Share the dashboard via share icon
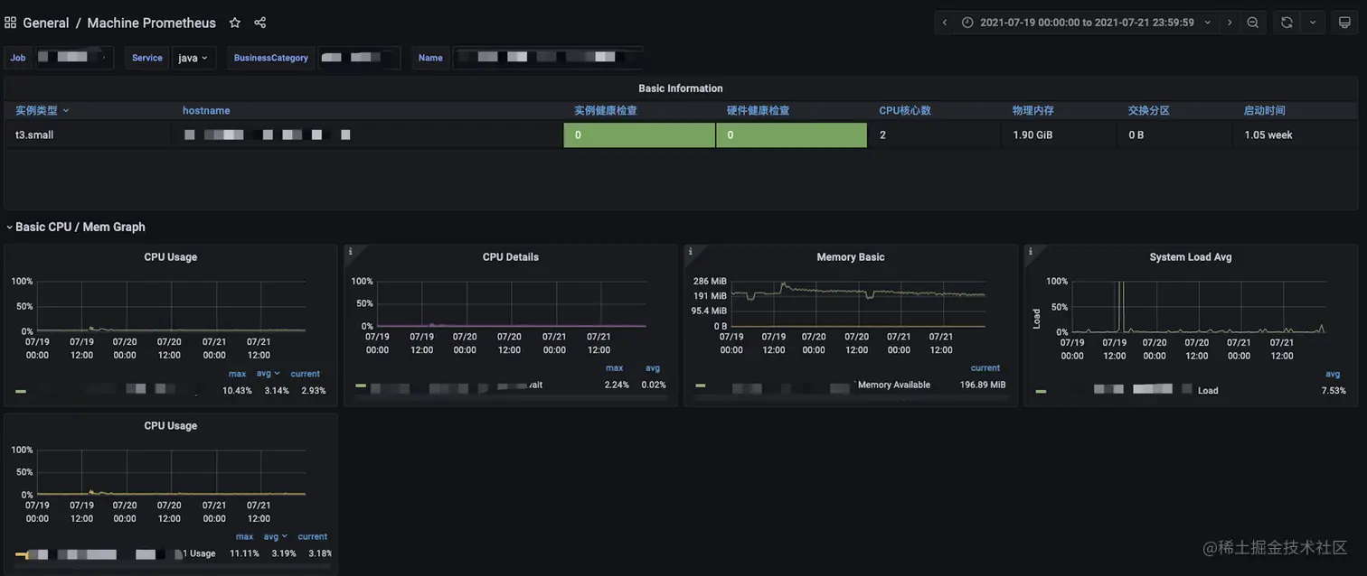 (x=260, y=23)
